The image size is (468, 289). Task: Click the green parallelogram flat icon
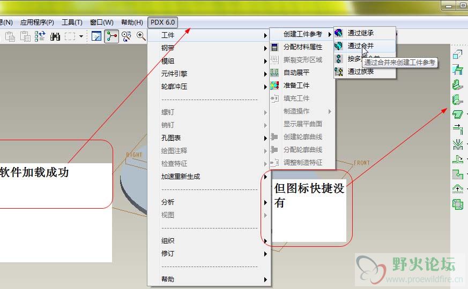458,115
